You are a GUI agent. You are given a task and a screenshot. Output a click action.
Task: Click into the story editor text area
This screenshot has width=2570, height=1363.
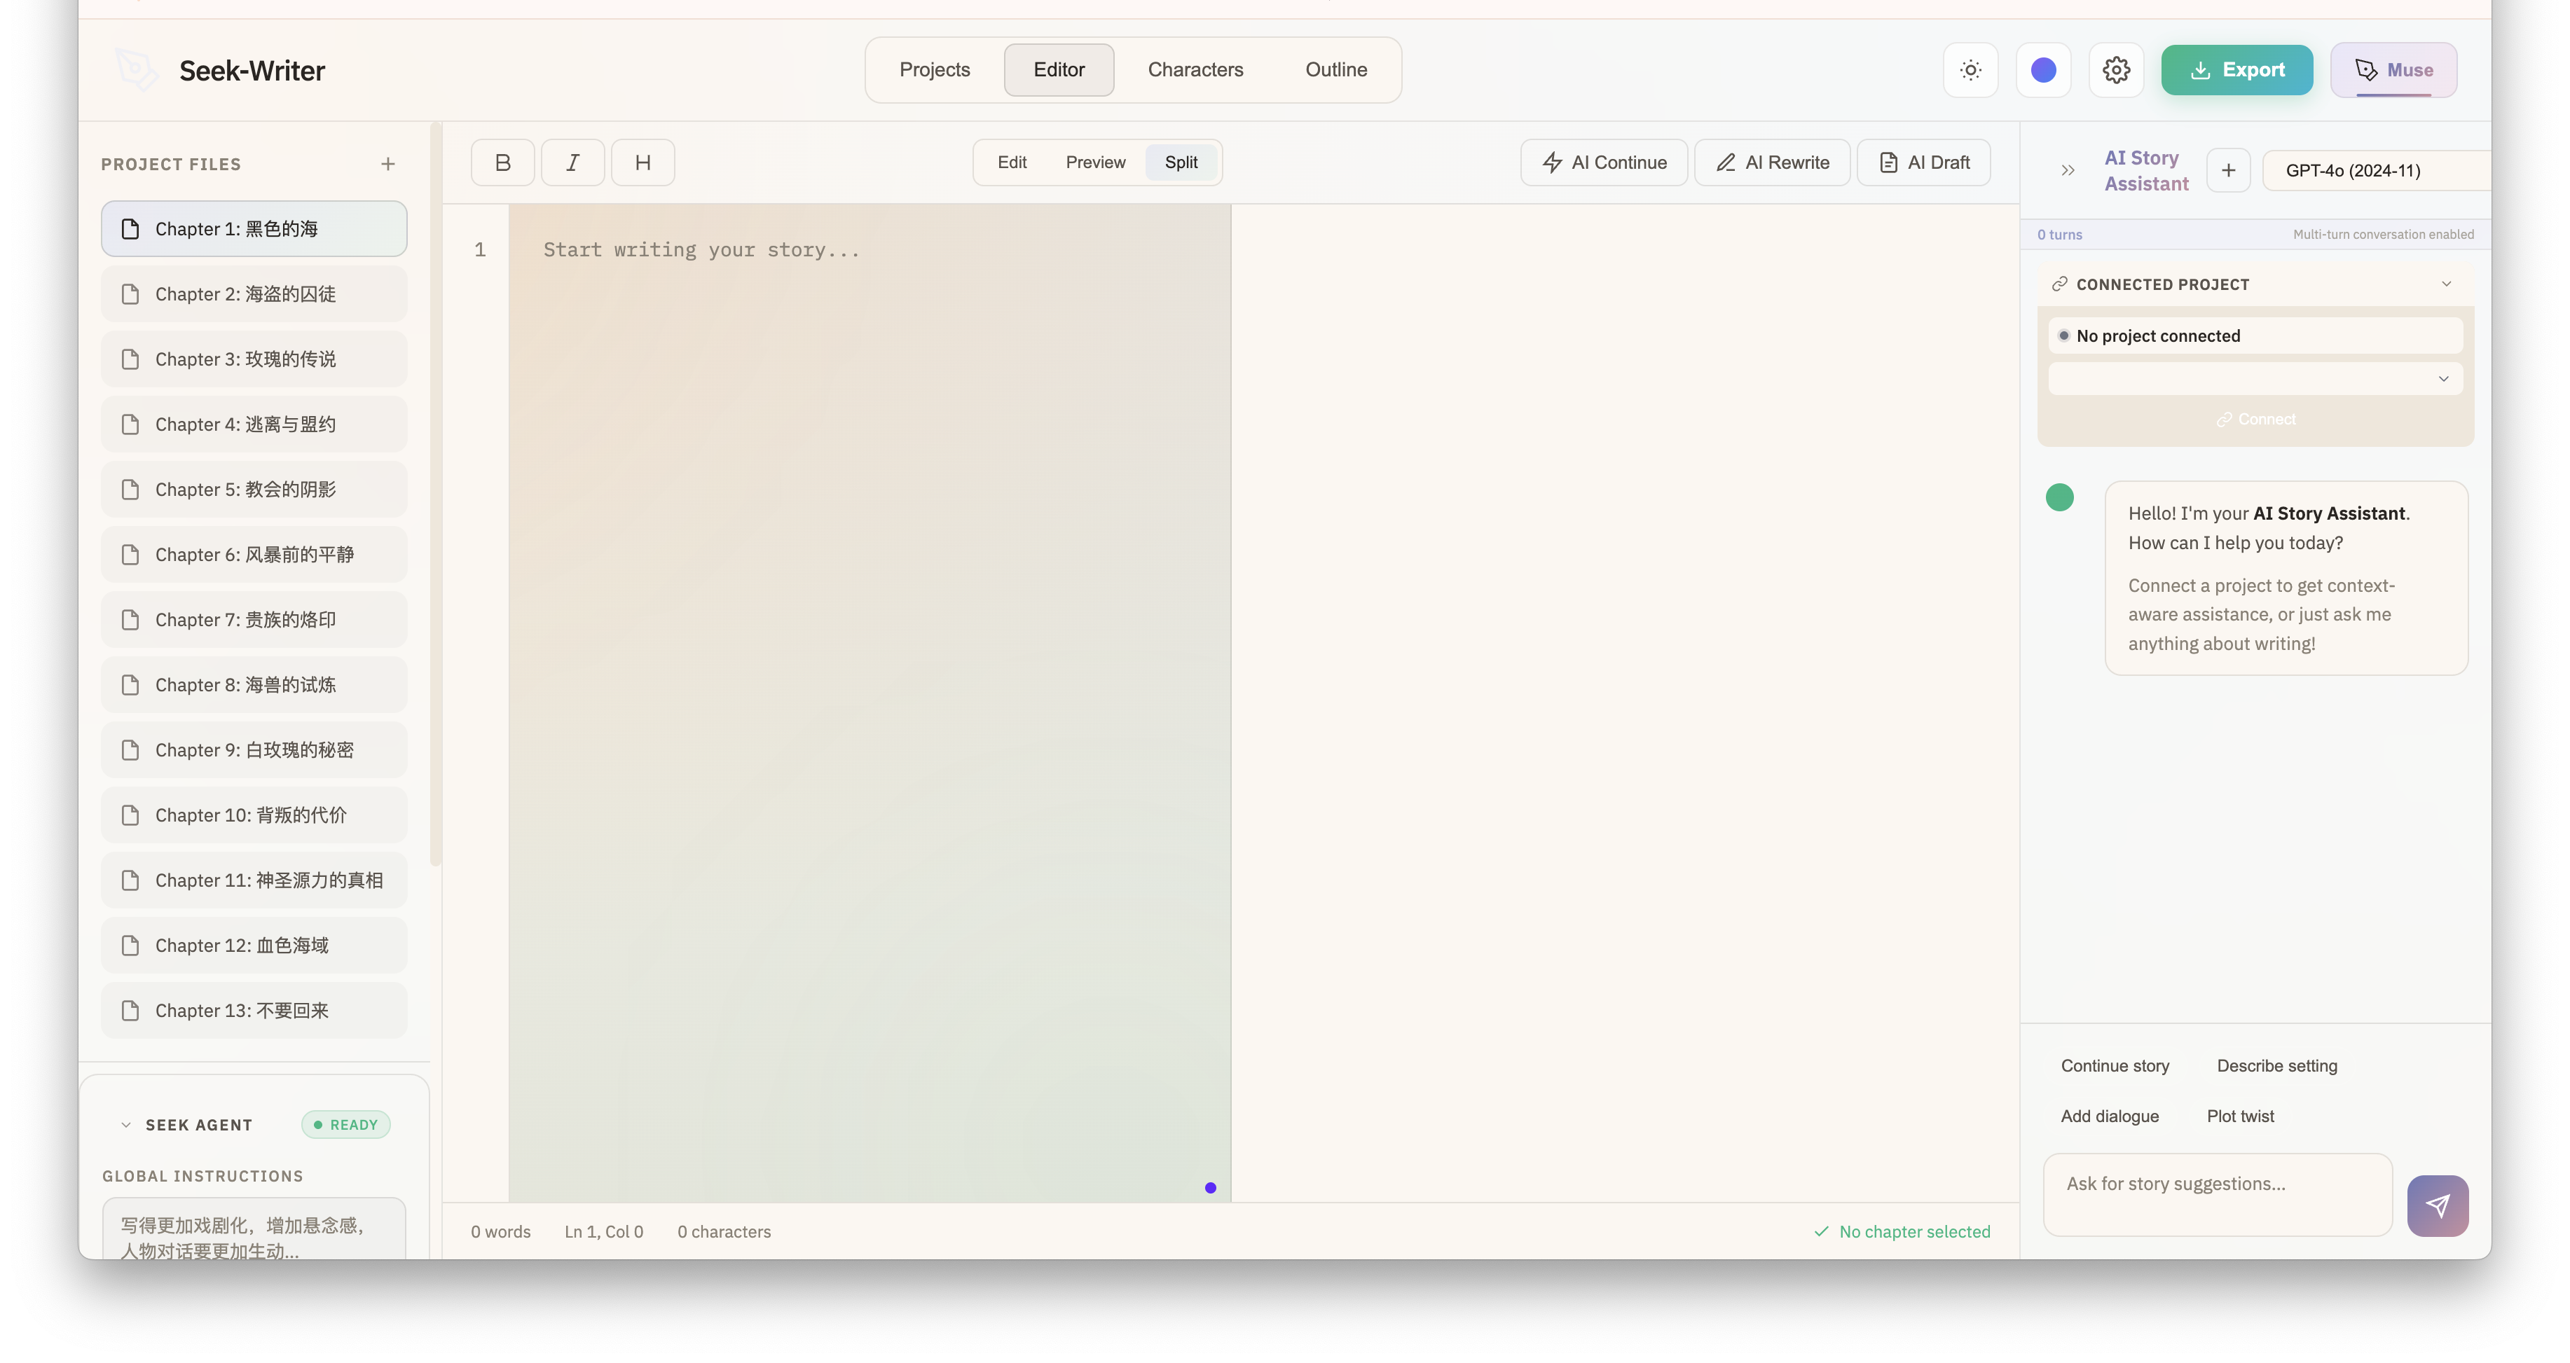[x=869, y=703]
